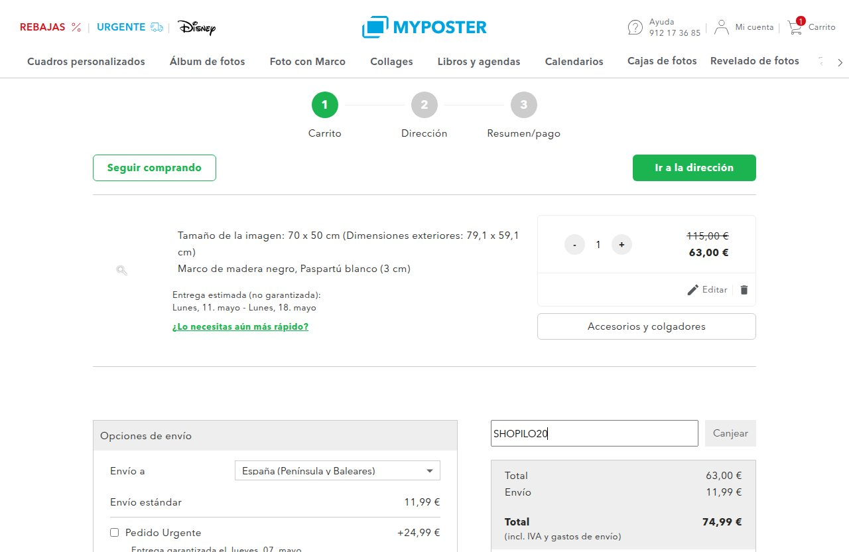Click the Opciones de envío header

point(275,436)
